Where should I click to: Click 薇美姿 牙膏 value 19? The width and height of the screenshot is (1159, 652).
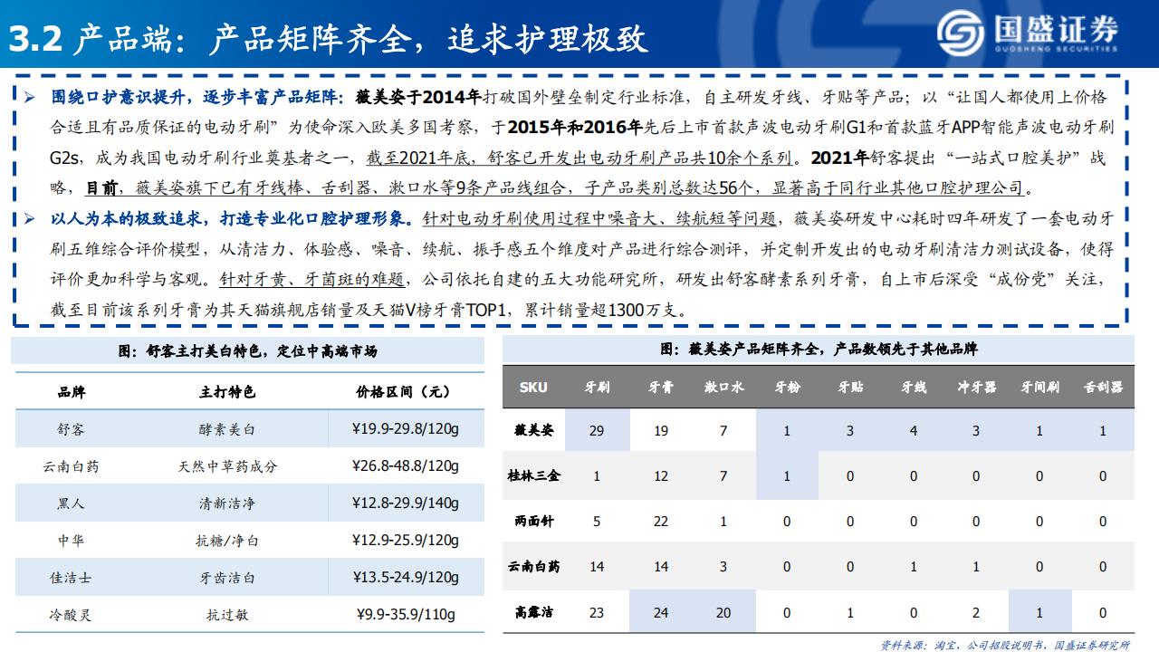coord(660,431)
